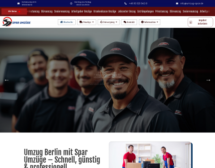The height and width of the screenshot is (168, 215).
Task: Open Krankenkasse Umzüge in the ticker
Action: click(x=105, y=11)
